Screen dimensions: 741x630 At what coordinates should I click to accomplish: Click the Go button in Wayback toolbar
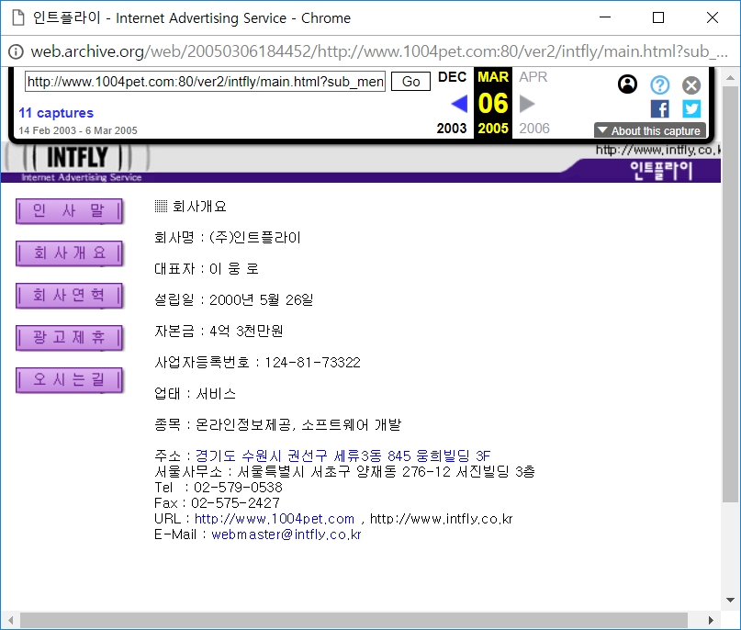pos(410,82)
